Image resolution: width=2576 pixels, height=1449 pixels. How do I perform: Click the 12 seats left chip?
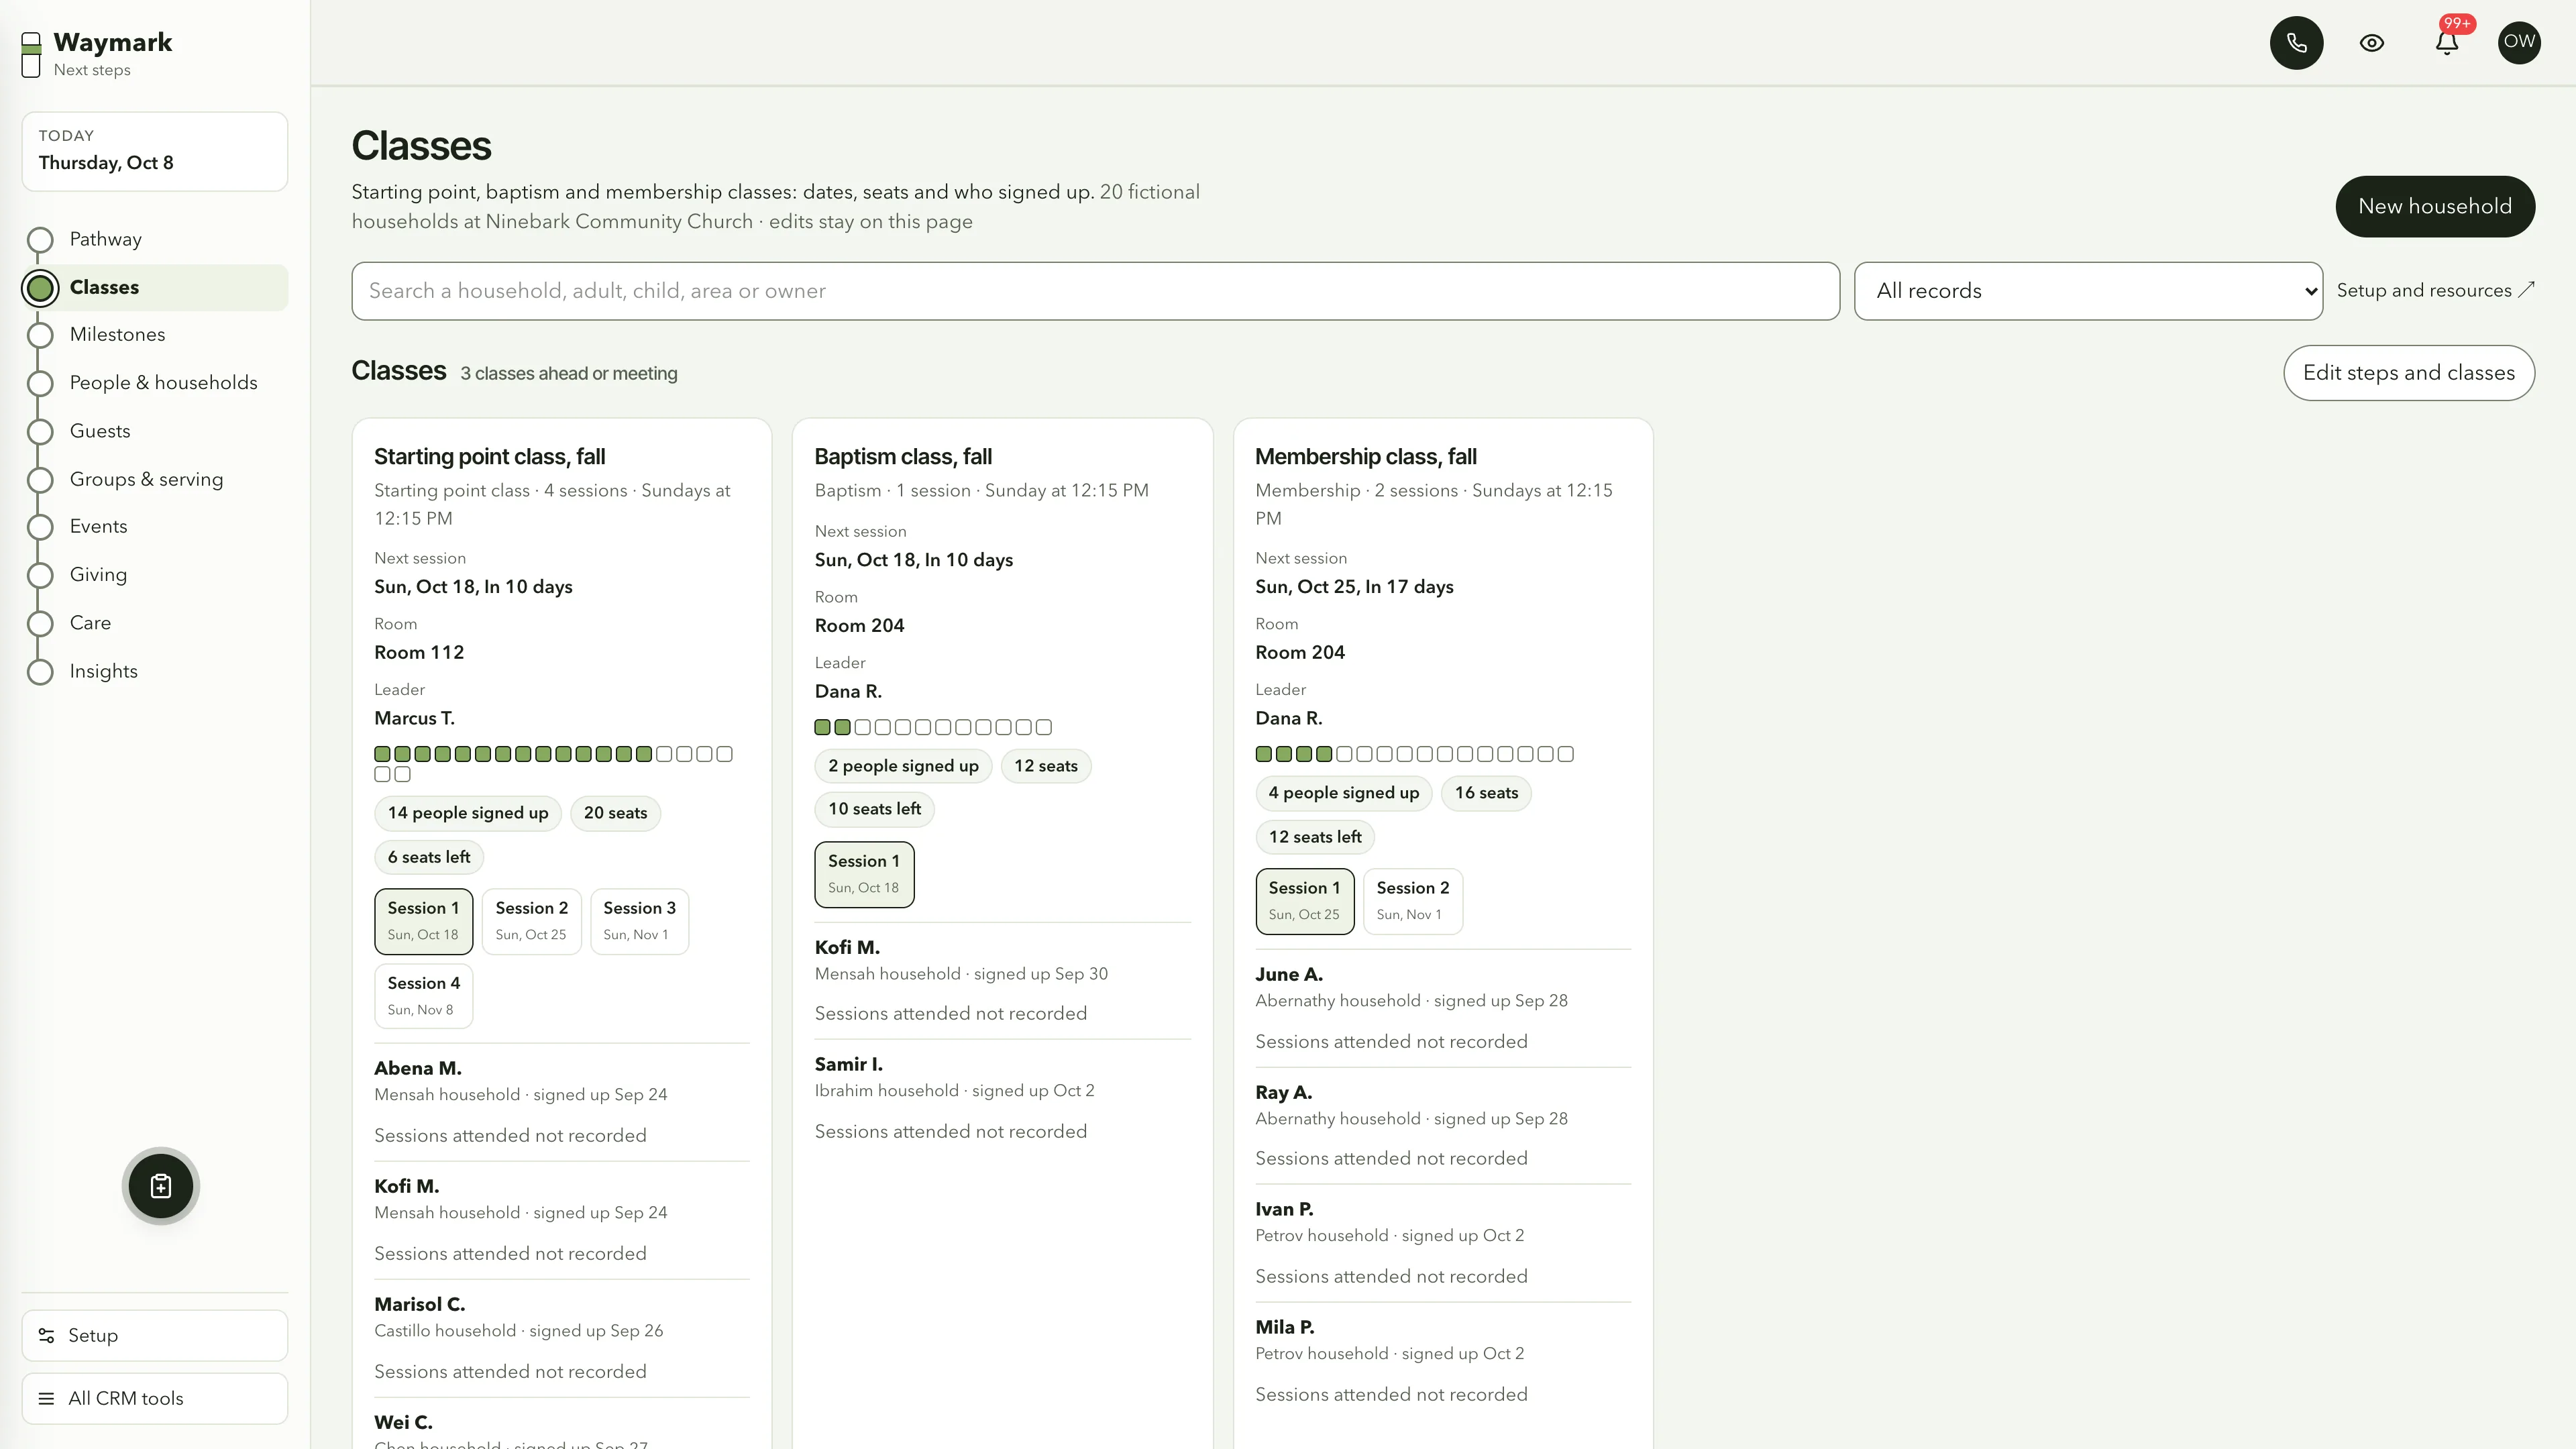pyautogui.click(x=1314, y=837)
